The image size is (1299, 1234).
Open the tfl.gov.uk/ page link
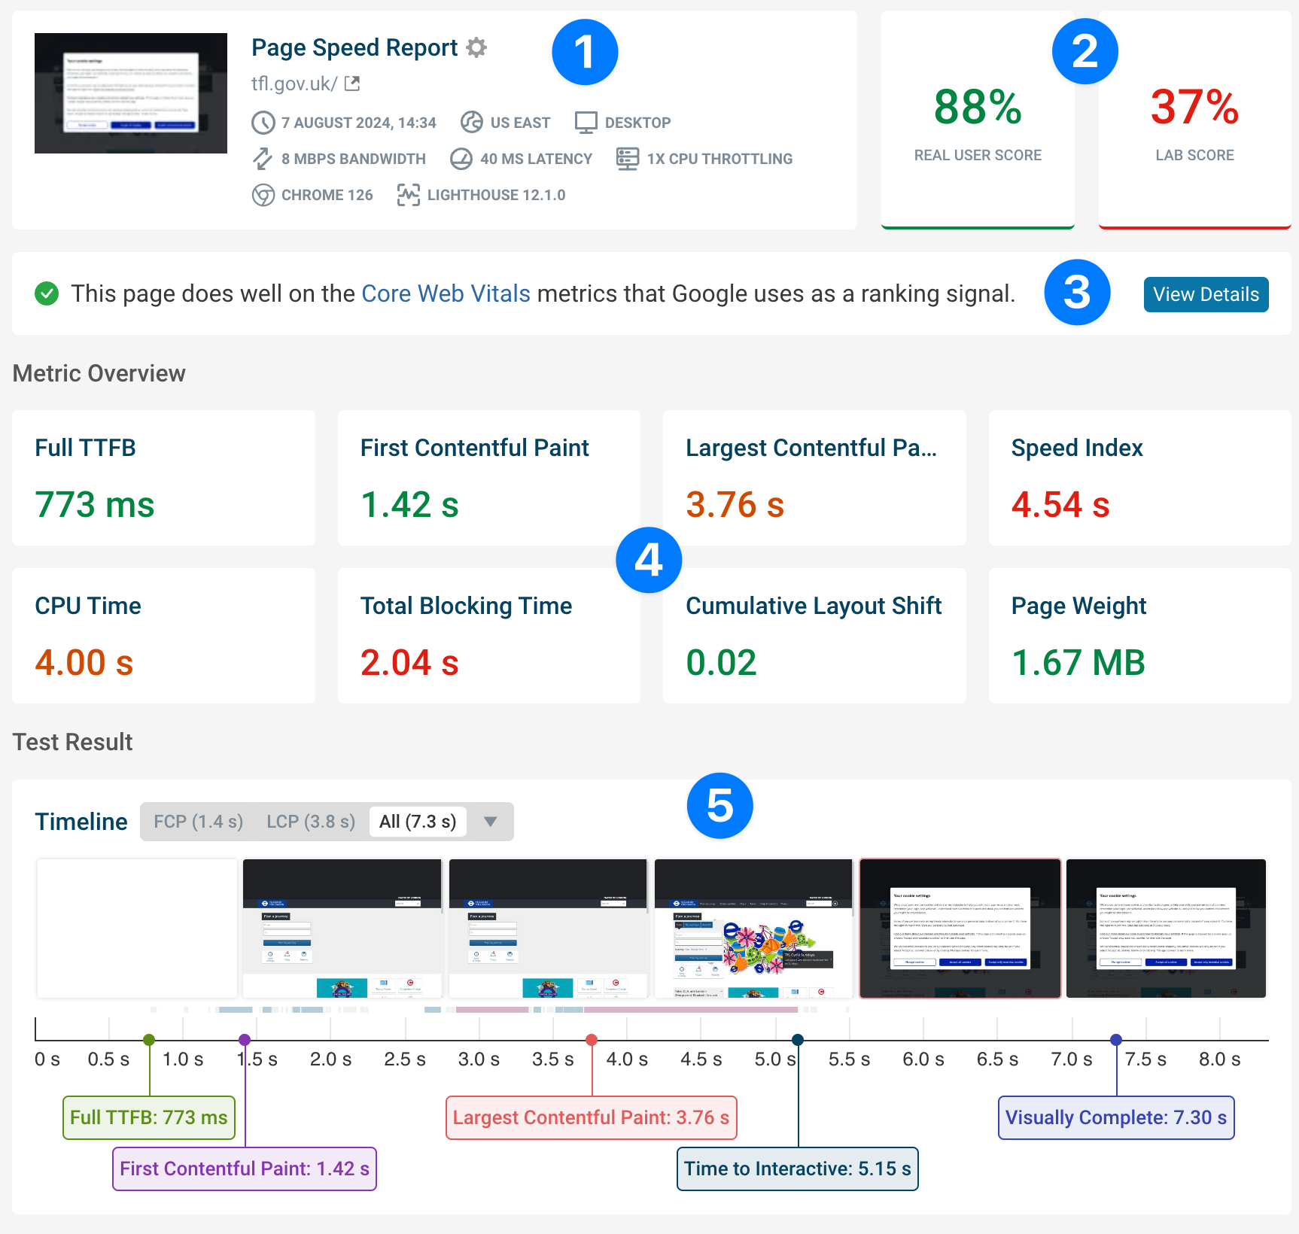coord(294,84)
